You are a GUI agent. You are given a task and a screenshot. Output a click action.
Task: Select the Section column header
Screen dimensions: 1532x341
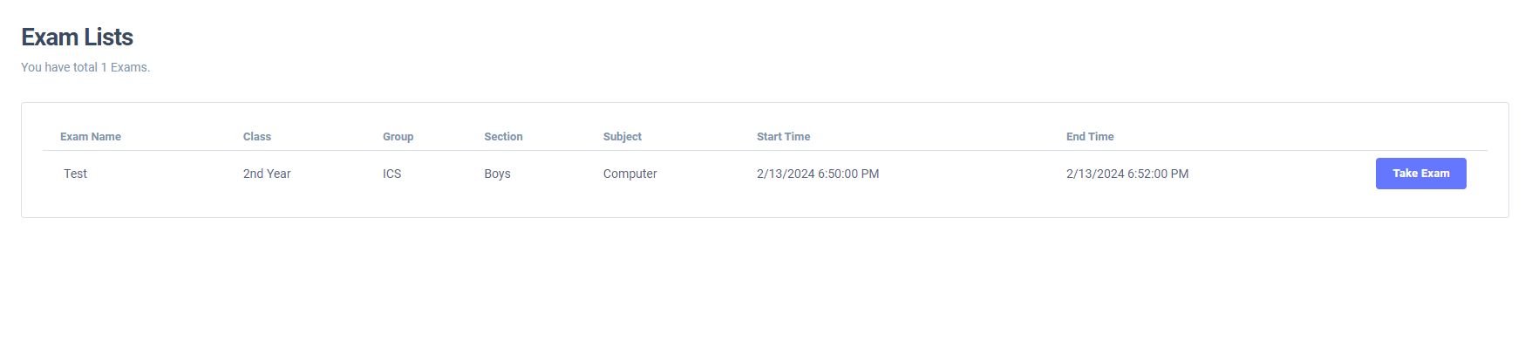[503, 137]
